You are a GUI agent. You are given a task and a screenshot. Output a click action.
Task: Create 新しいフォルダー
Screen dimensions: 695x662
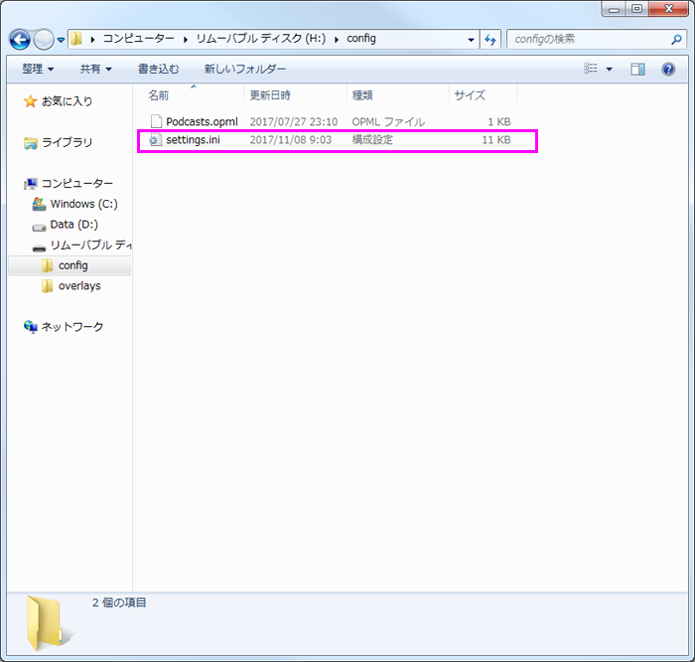click(244, 69)
